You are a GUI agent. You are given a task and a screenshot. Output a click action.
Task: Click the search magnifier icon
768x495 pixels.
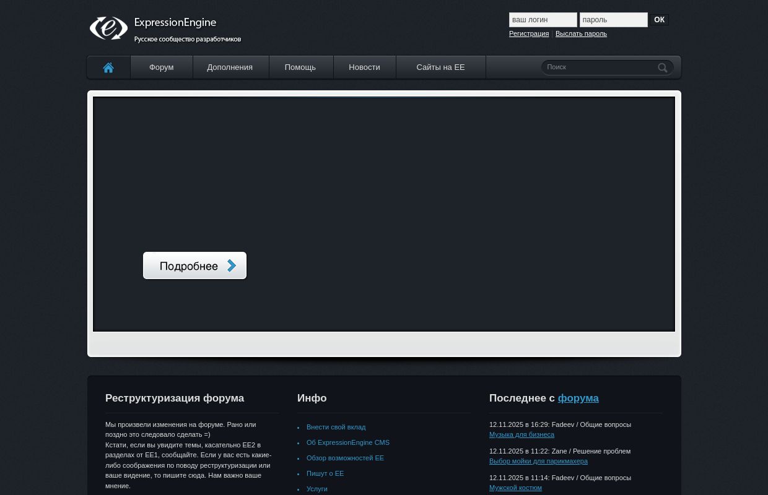[662, 67]
